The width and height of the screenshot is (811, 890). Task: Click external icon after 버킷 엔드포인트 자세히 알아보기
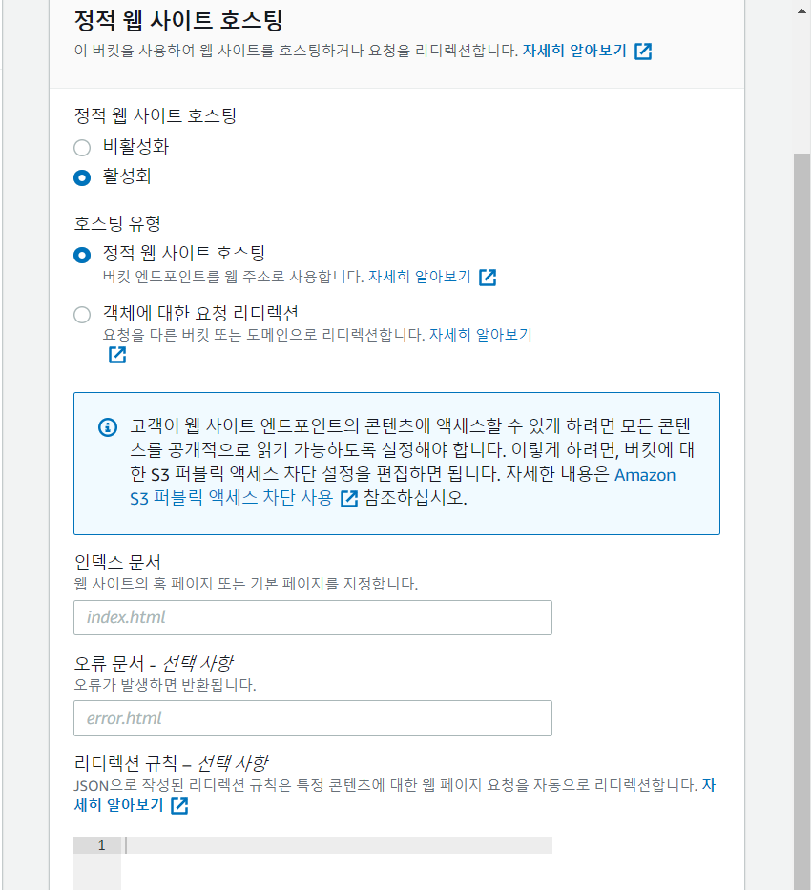[488, 277]
